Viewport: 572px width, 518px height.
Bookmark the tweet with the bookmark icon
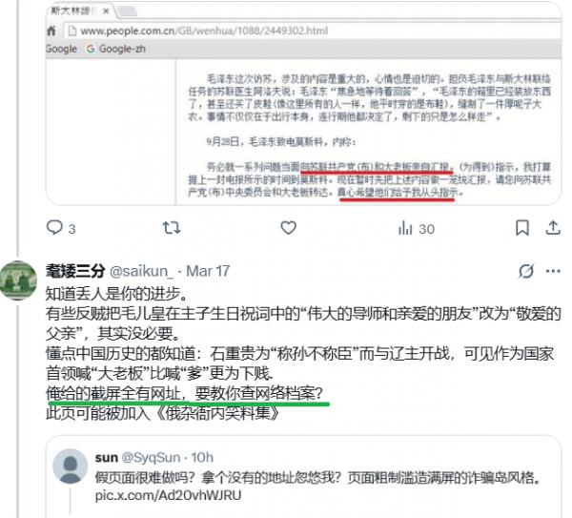point(522,228)
